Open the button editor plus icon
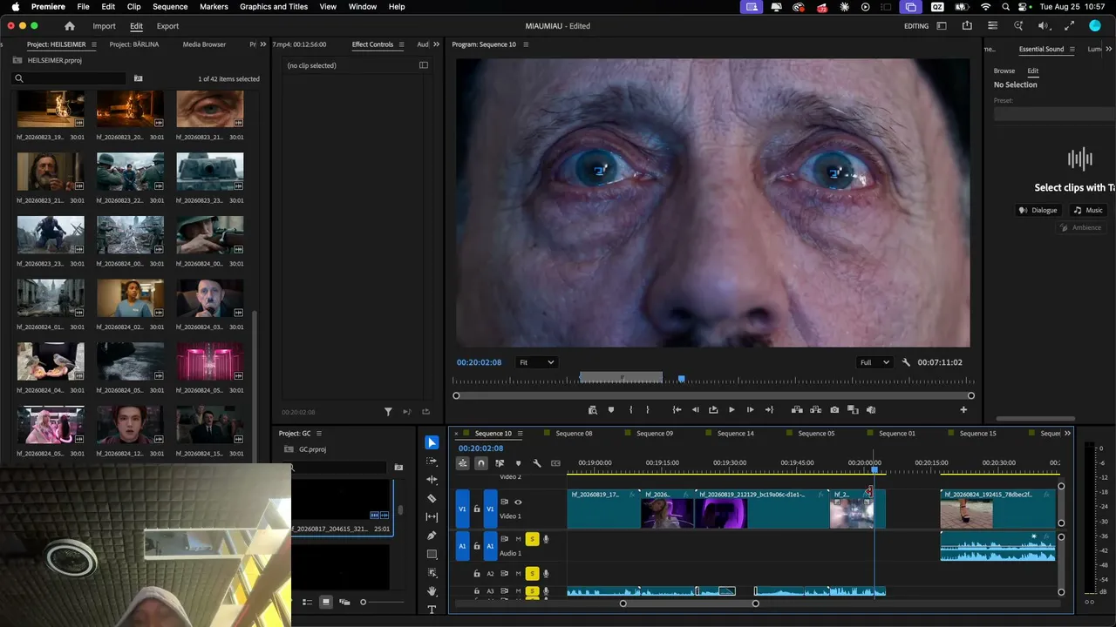 pyautogui.click(x=963, y=410)
